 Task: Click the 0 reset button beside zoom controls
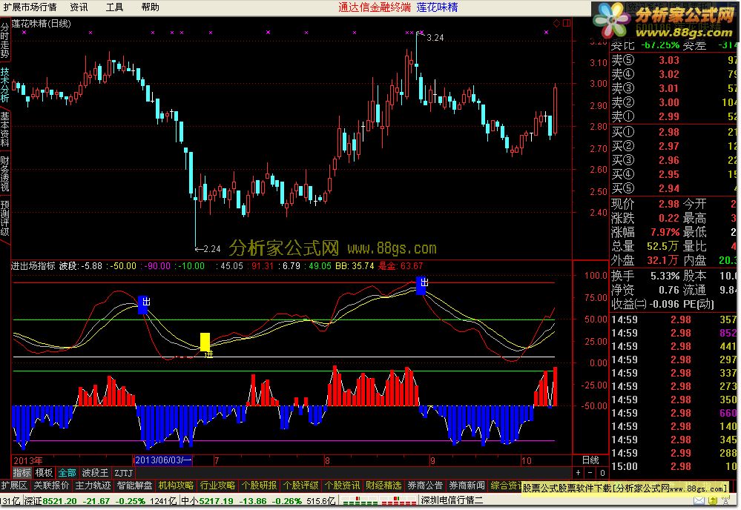click(602, 473)
